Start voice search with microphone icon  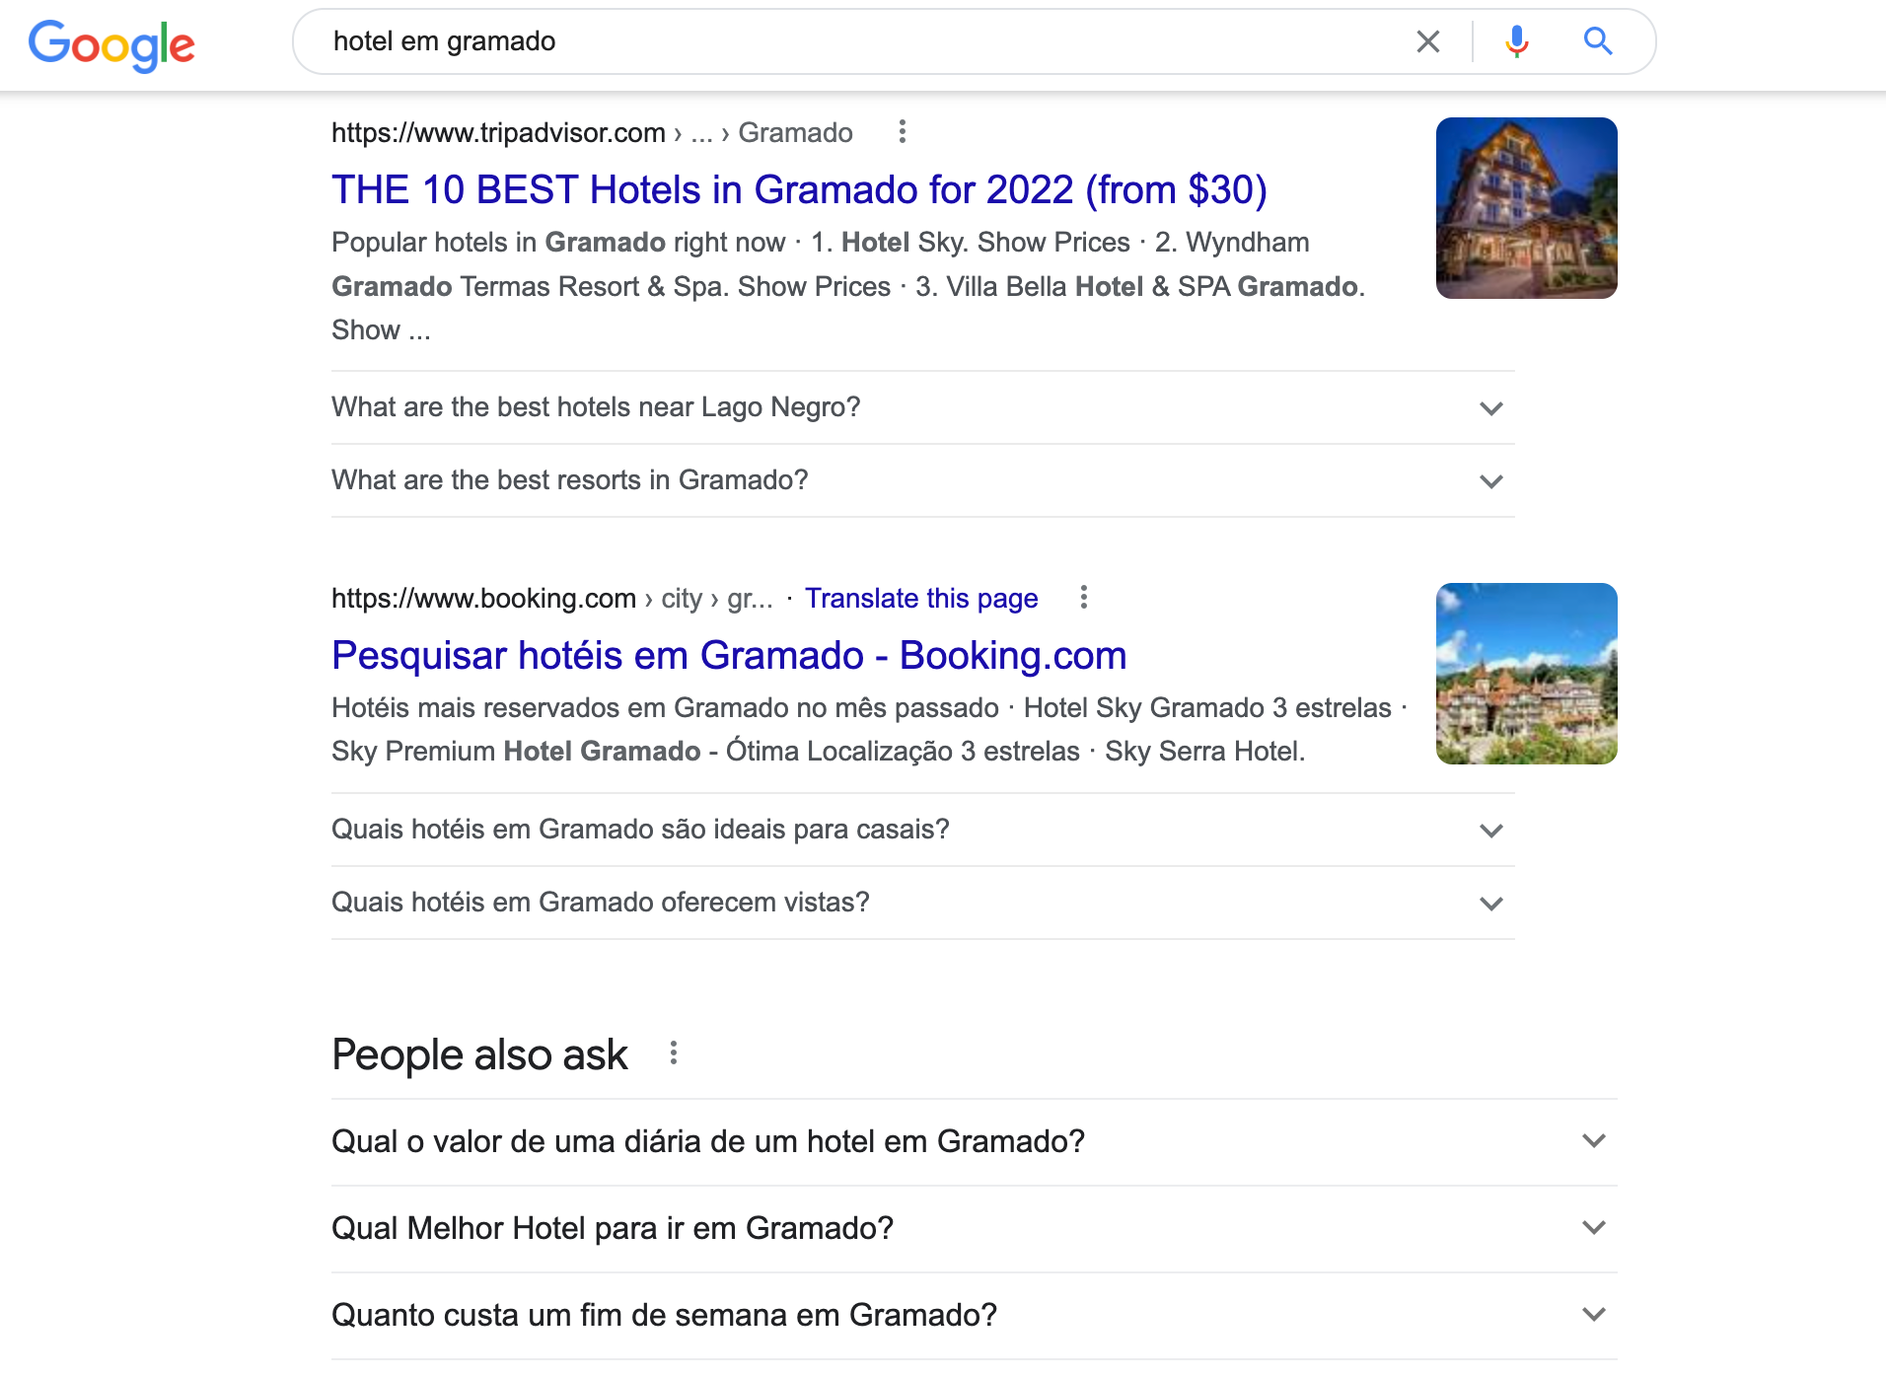(1517, 41)
